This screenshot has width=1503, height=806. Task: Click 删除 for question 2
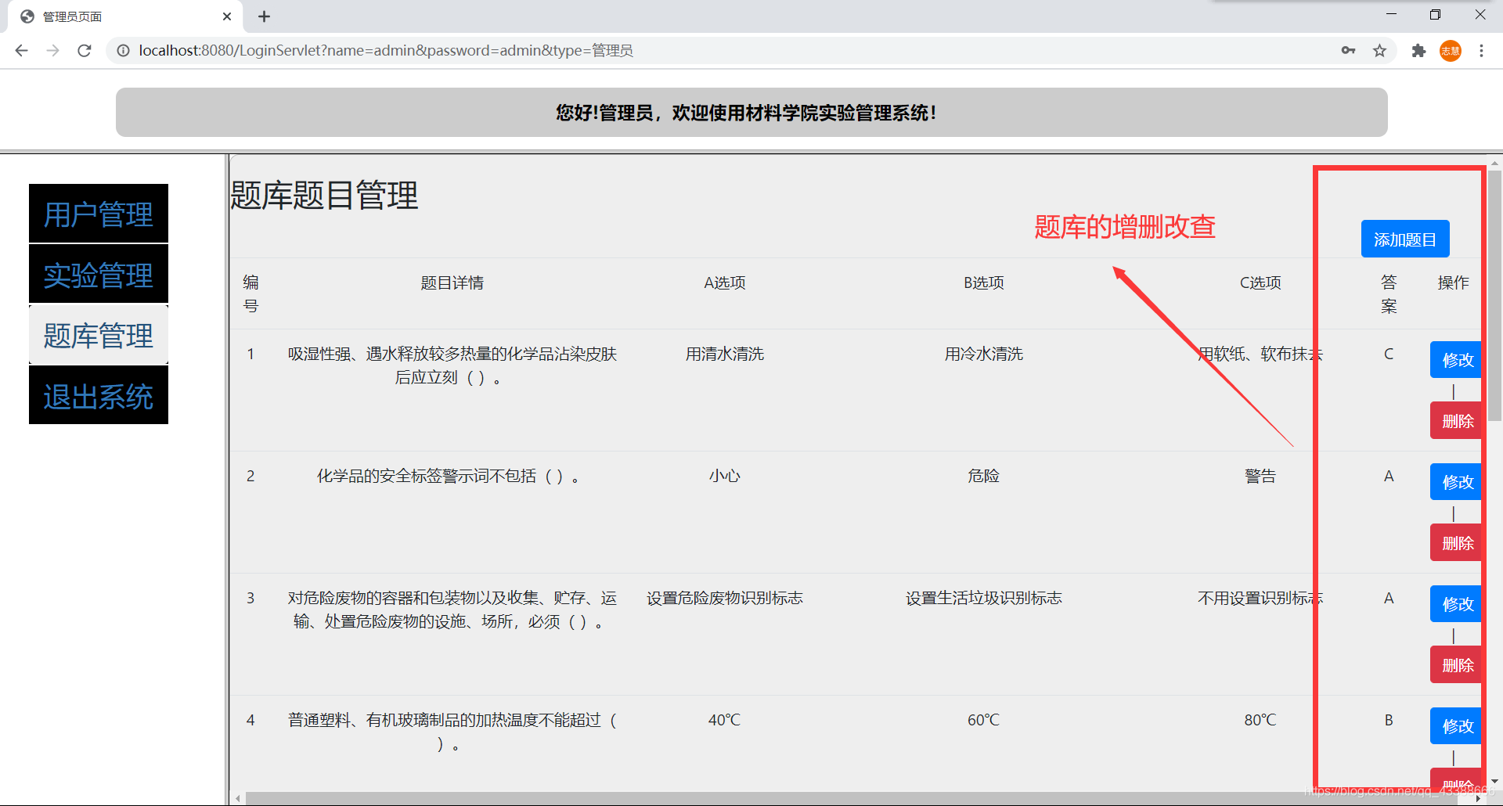[x=1456, y=543]
